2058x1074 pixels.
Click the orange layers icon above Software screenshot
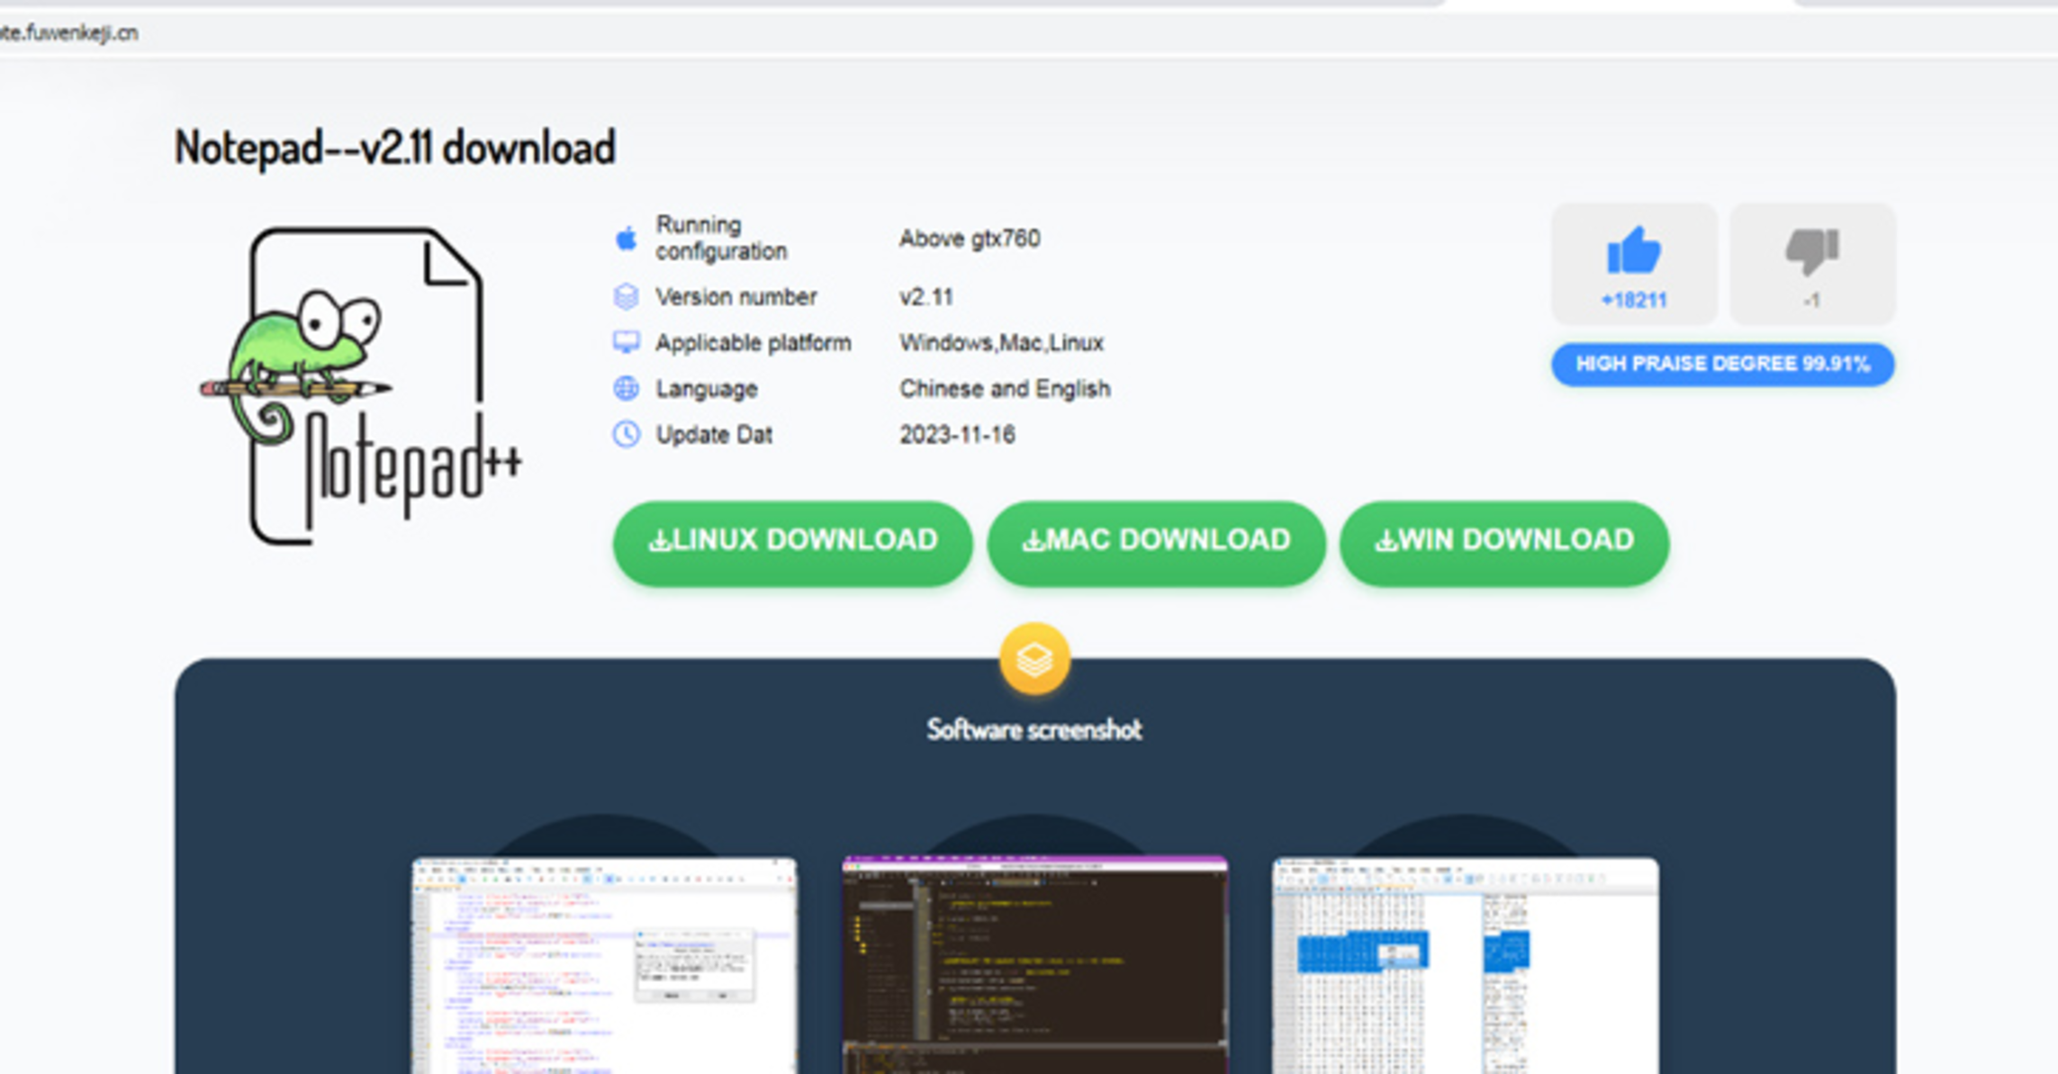[x=1034, y=659]
